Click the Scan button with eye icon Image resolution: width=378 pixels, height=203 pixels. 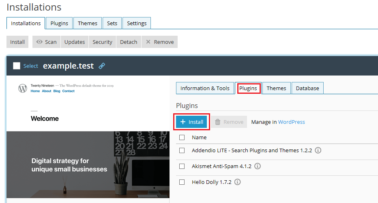46,42
